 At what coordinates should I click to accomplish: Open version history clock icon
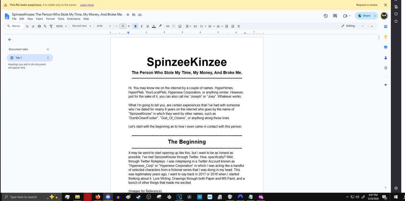pos(326,16)
